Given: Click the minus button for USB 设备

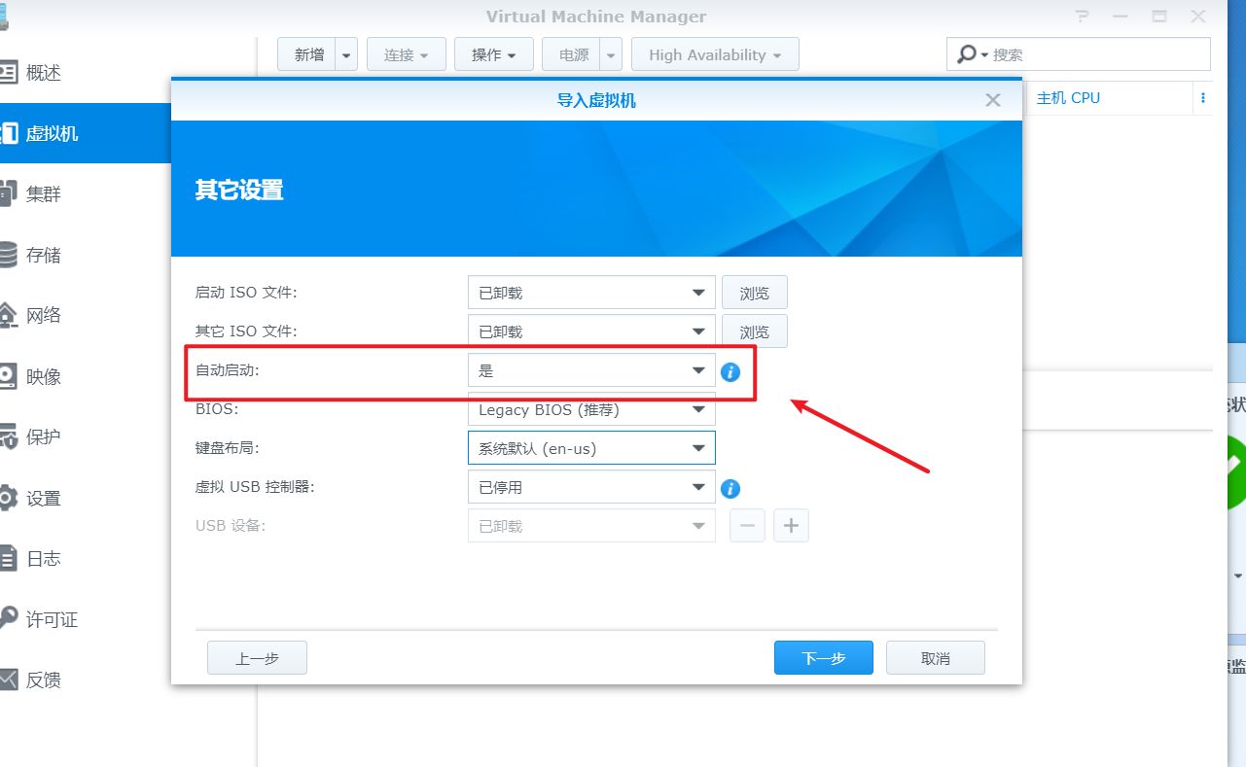Looking at the screenshot, I should [x=747, y=526].
